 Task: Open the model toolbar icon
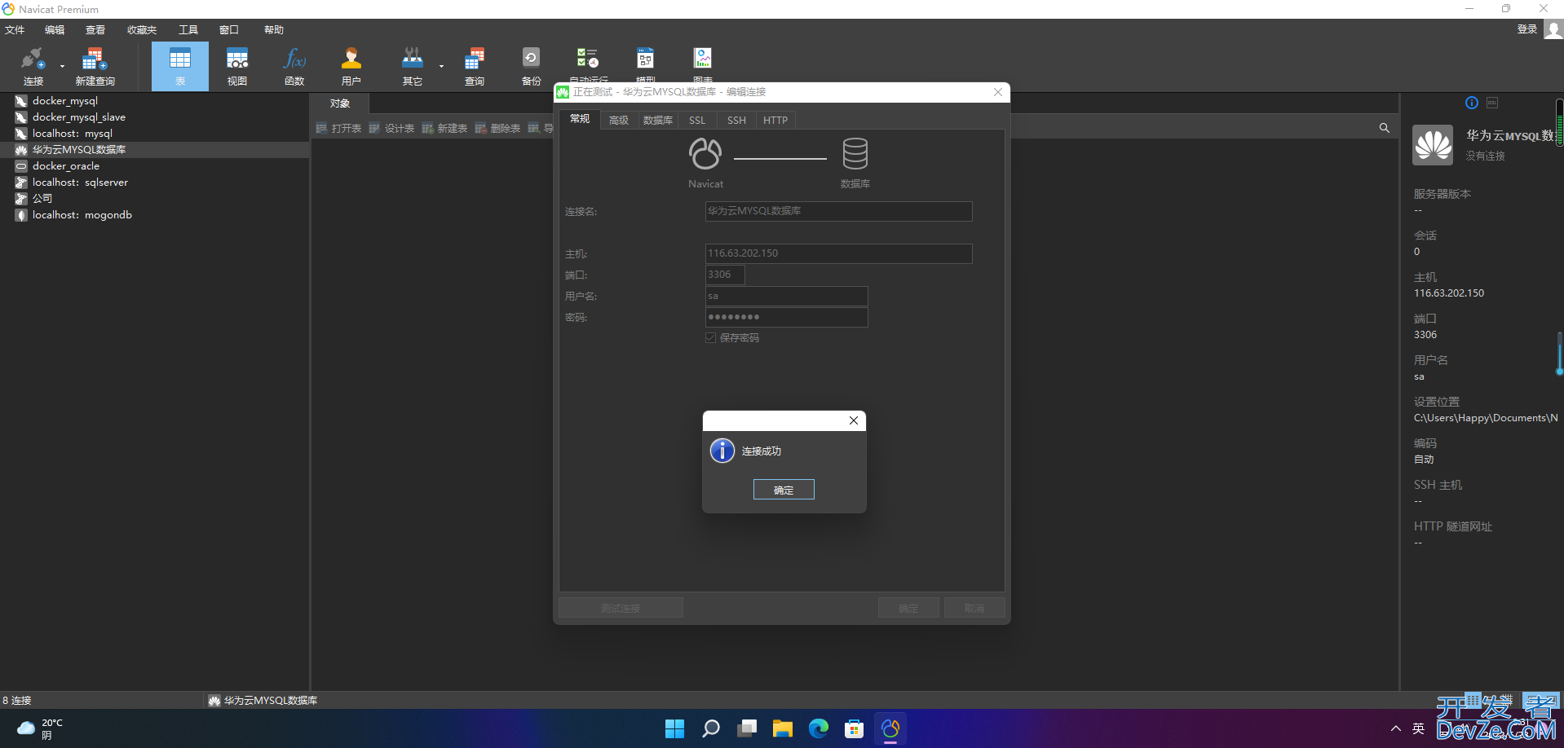tap(645, 64)
